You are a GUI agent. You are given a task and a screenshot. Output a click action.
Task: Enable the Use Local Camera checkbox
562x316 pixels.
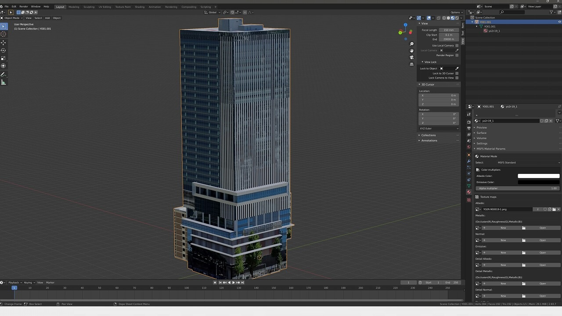click(x=457, y=46)
